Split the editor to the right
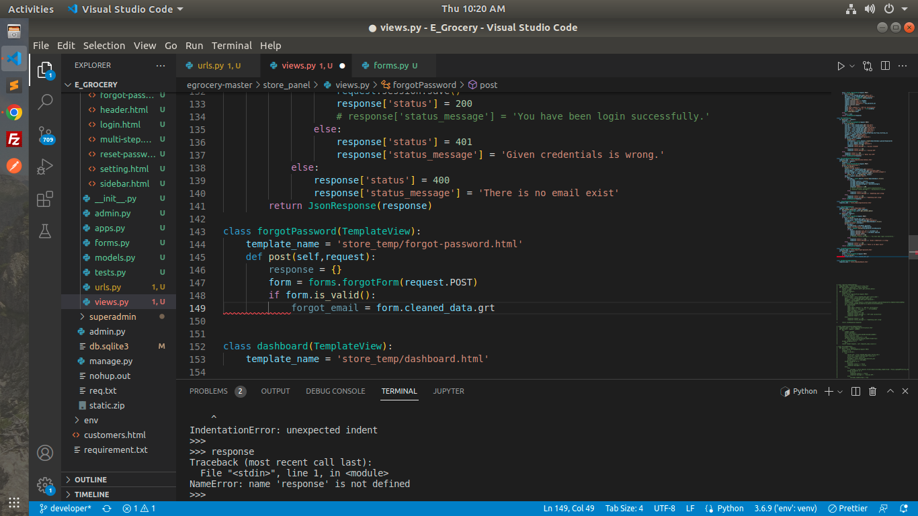Viewport: 918px width, 516px height. coord(885,66)
